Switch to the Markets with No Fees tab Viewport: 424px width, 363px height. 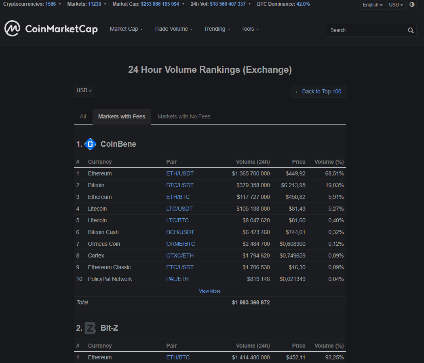click(x=184, y=116)
